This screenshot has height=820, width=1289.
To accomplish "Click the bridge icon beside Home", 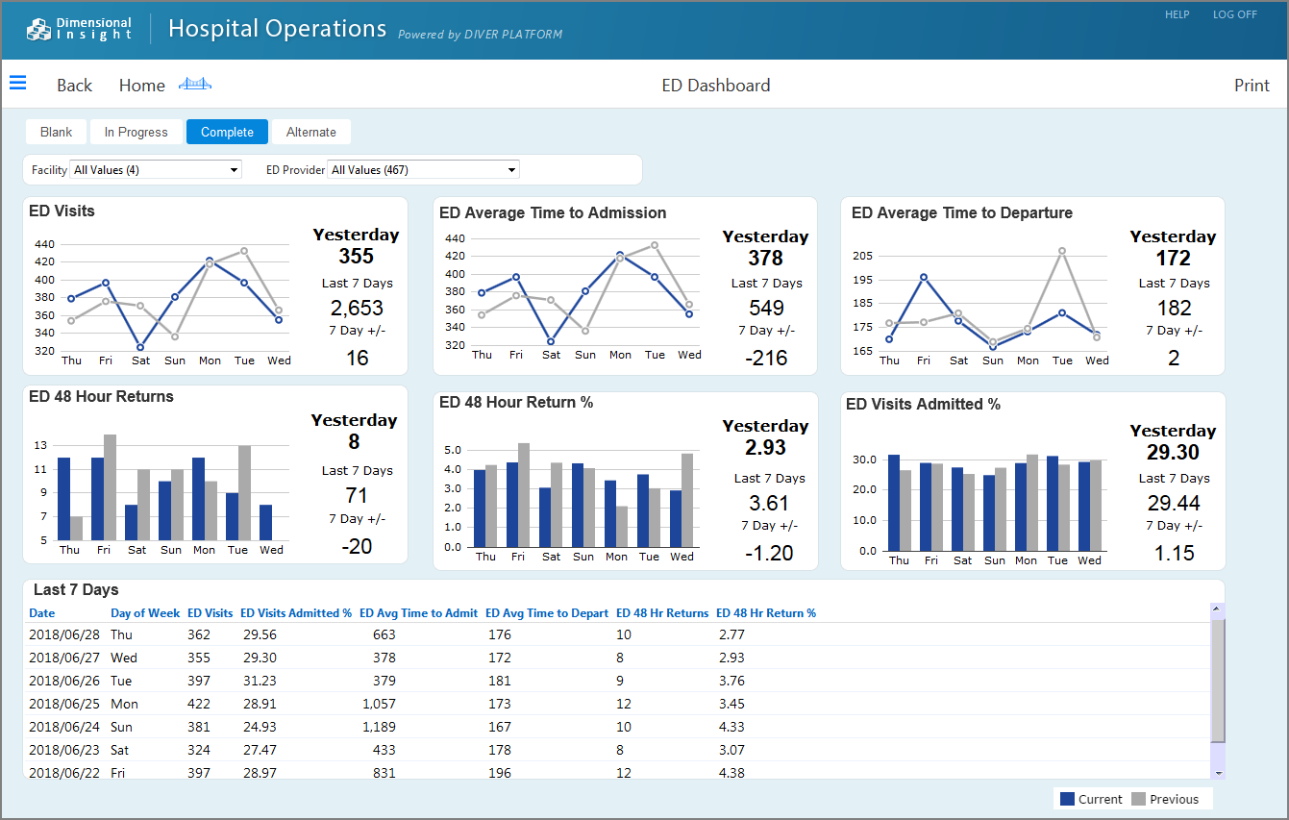I will coord(195,83).
